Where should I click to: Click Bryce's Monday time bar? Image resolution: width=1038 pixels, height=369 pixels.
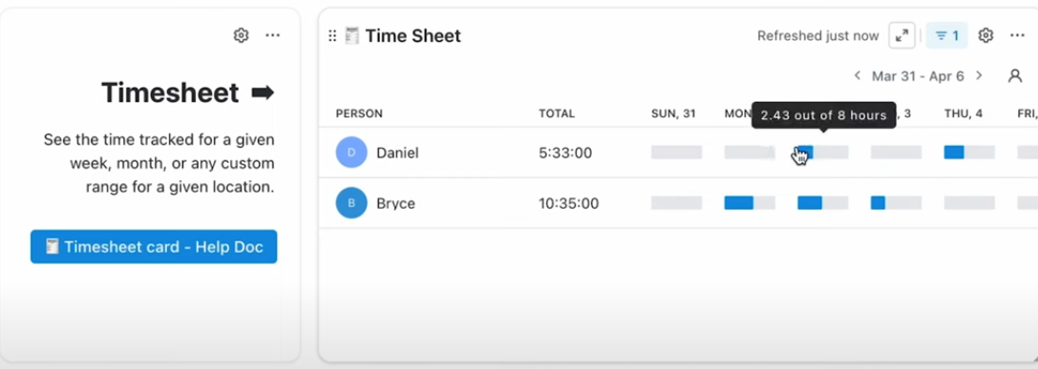click(x=750, y=203)
